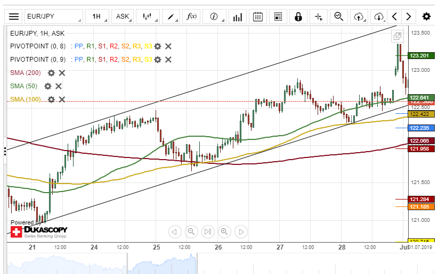Zoom in using the chart magnifier plus button
Viewport: 438px width, 274px height.
coord(224,231)
